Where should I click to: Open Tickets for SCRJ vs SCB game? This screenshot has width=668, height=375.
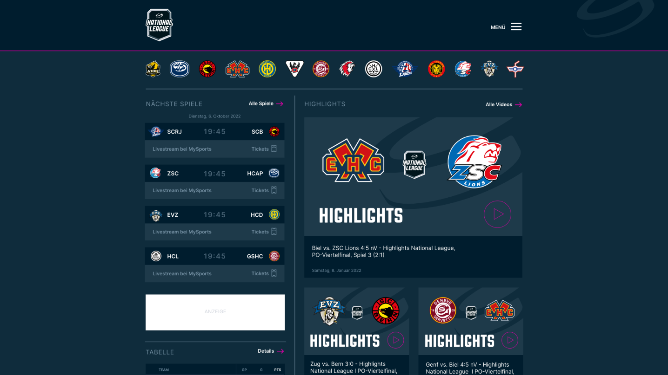coord(264,149)
